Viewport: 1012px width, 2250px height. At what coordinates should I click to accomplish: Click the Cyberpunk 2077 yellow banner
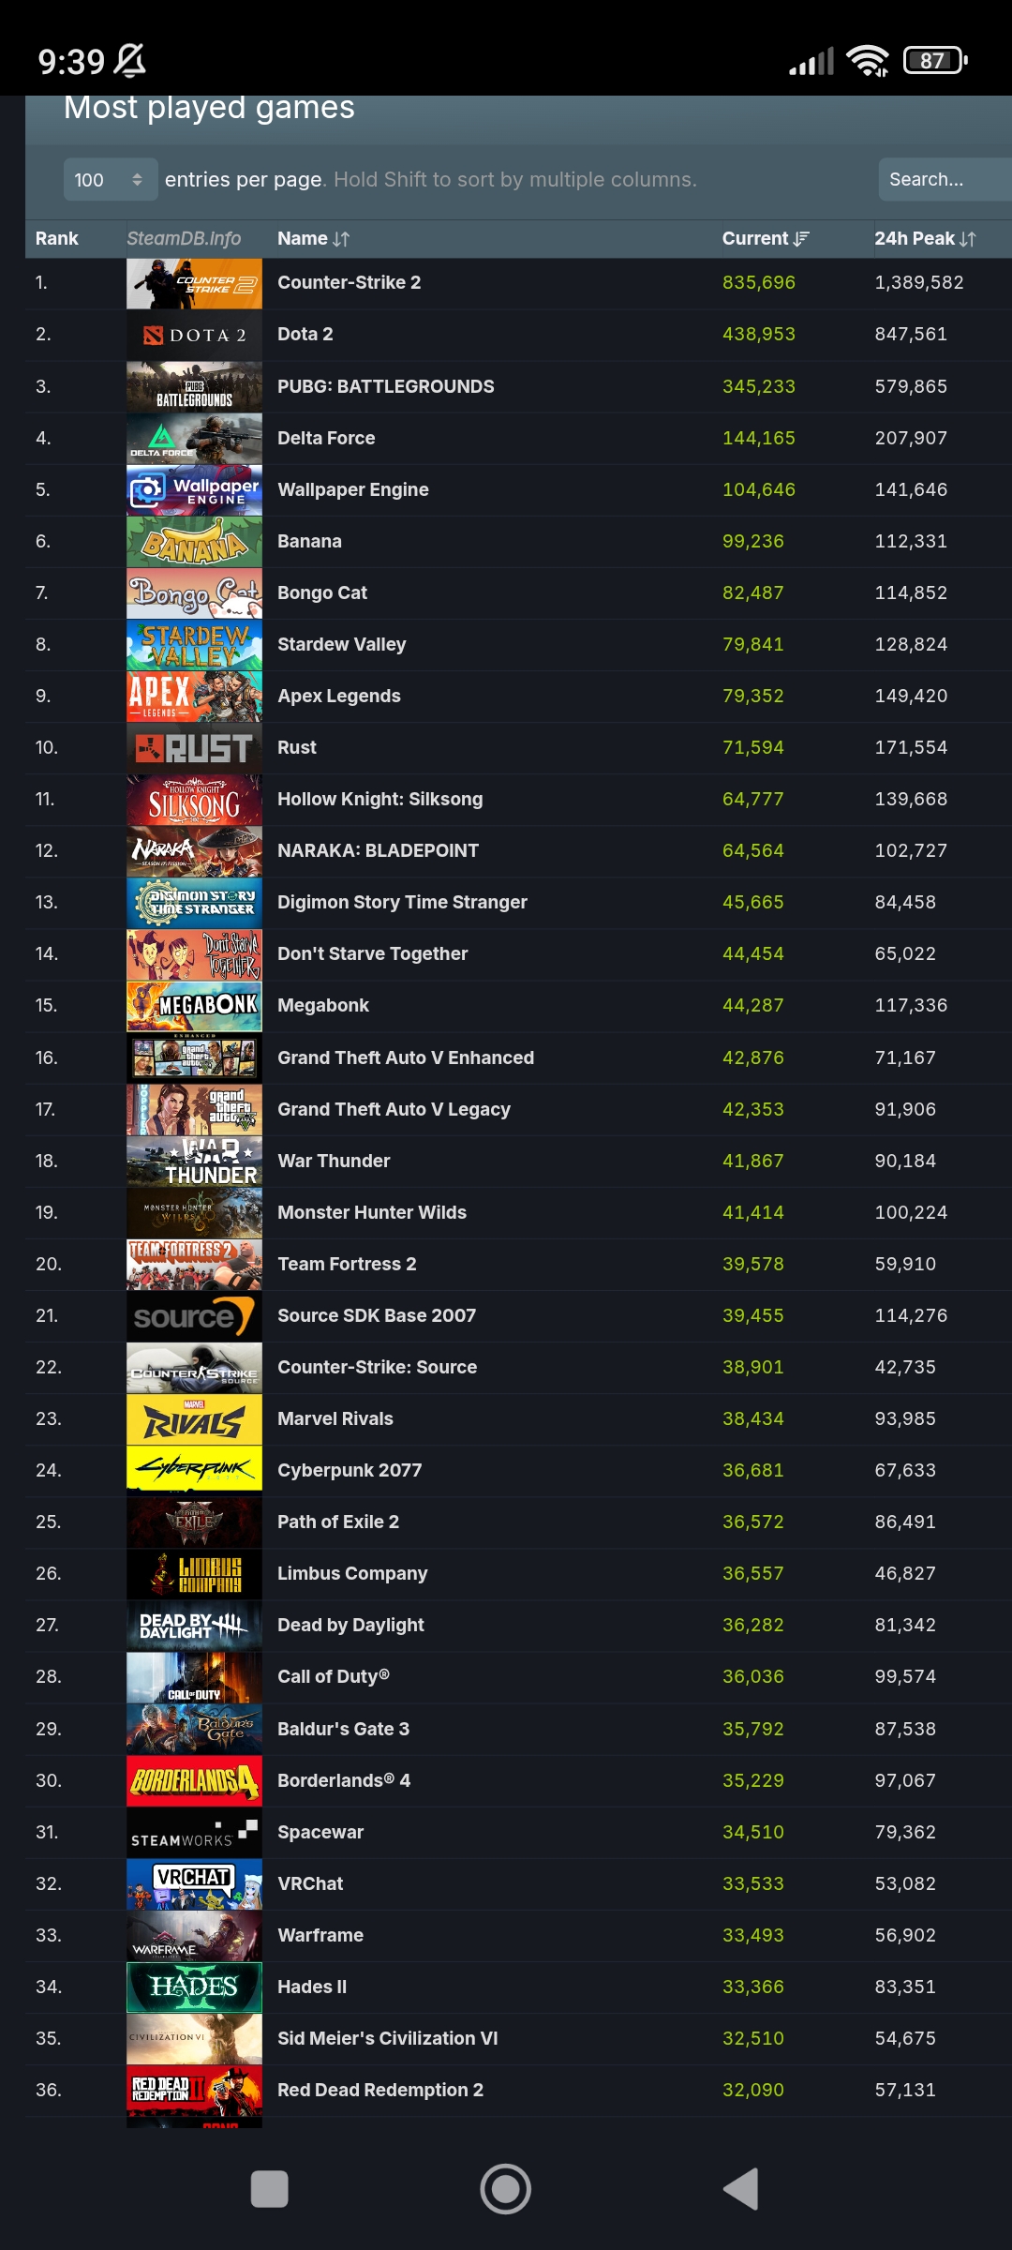pyautogui.click(x=194, y=1470)
